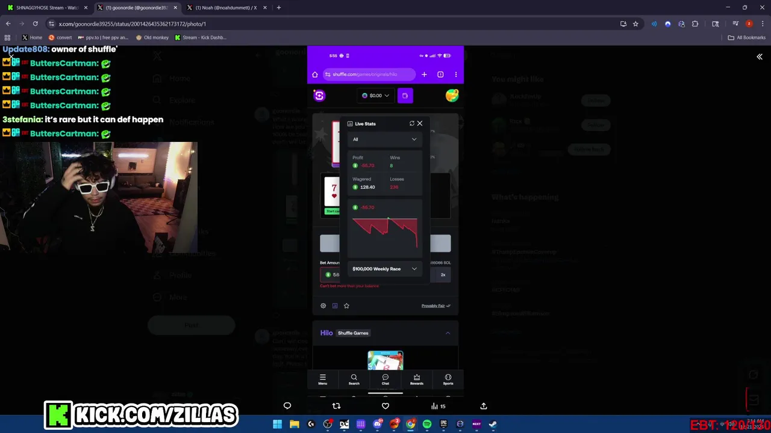Close the photo viewer with the X
Viewport: 771px width, 433px height.
(11, 56)
